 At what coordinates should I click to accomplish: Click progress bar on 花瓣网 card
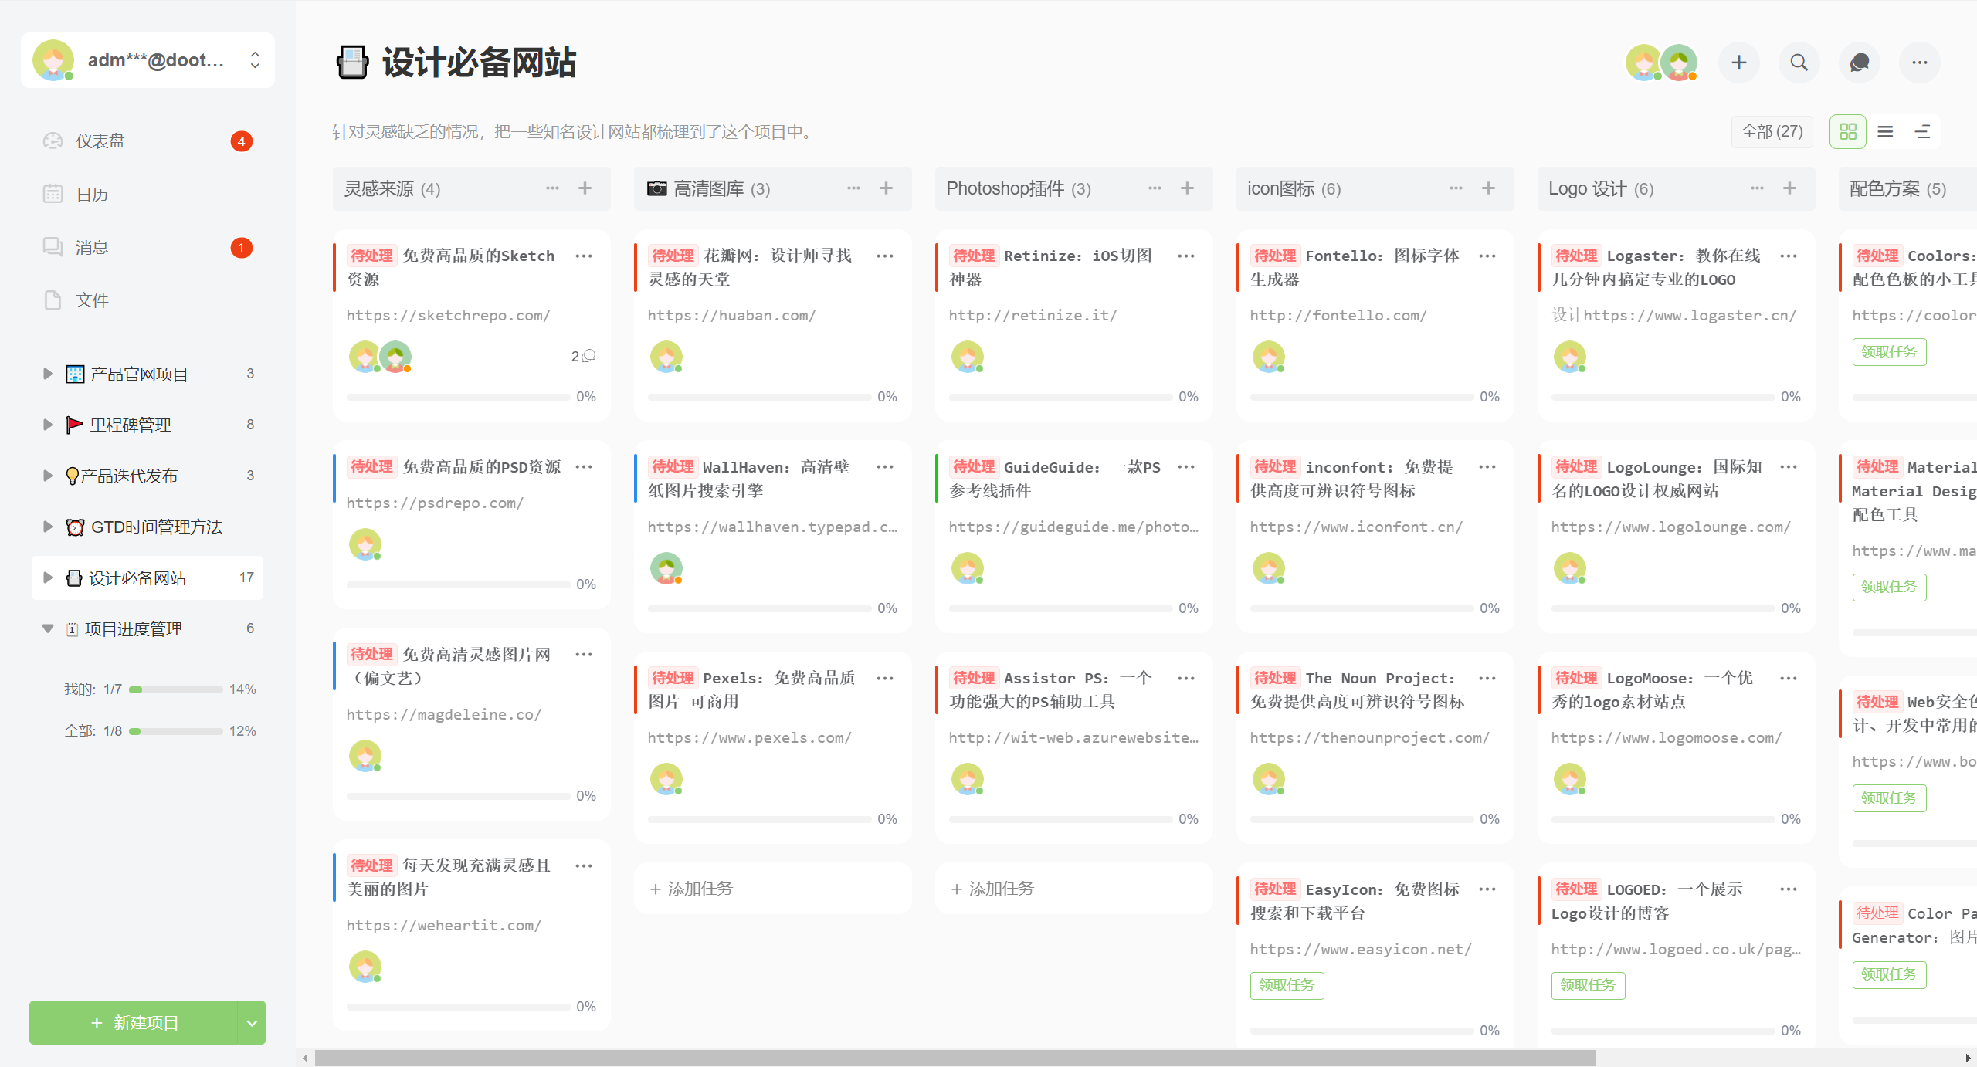759,397
